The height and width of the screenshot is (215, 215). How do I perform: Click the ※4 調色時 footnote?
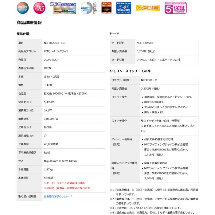[152, 213]
